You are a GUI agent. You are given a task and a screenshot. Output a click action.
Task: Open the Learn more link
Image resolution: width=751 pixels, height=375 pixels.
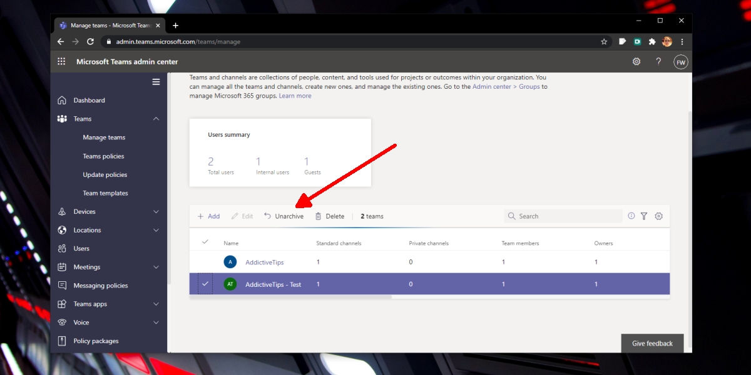[295, 96]
